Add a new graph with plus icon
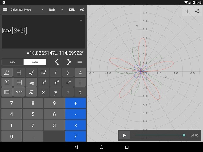The width and height of the screenshot is (203, 152). (187, 11)
